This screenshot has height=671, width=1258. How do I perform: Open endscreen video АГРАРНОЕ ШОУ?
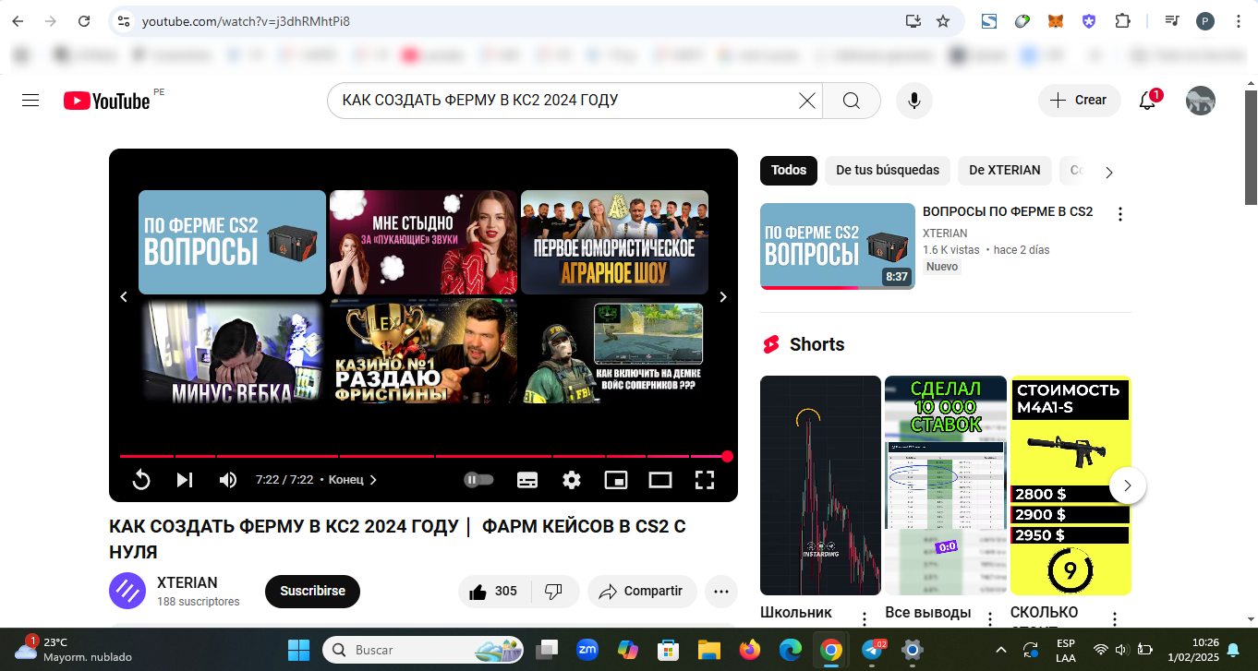614,242
